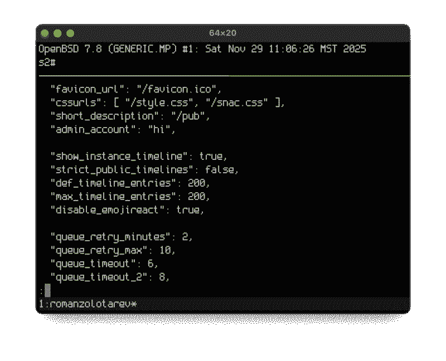446x361 pixels.
Task: Click the minimize window button
Action: click(58, 33)
